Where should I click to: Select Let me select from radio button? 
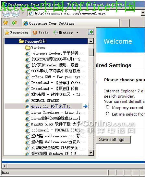pyautogui.click(x=107, y=114)
